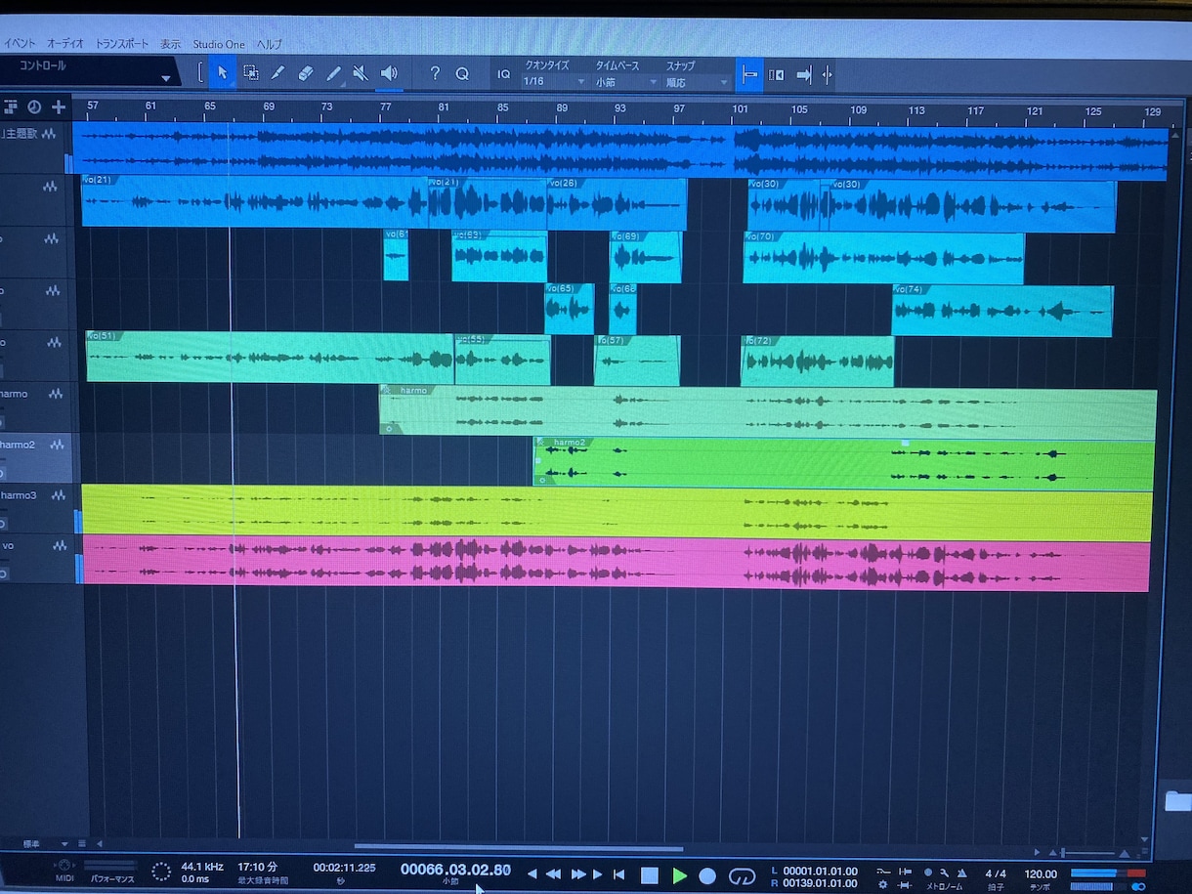Select the harmo2 track header
Screen dimensions: 1192x894
click(x=36, y=457)
